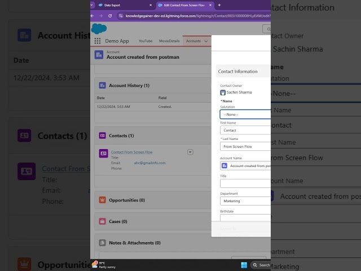The image size is (361, 271).
Task: Click the Created. cell in Account History
Action: pos(165,107)
